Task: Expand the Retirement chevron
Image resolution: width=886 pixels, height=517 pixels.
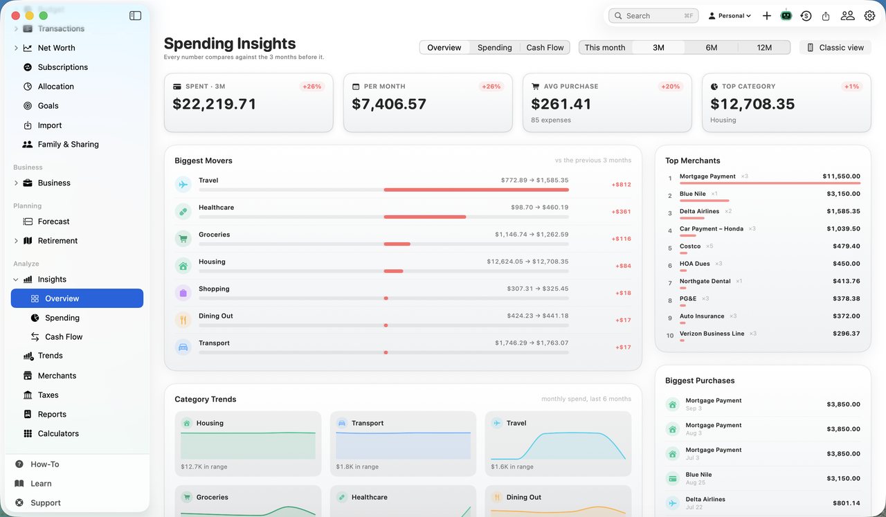Action: 16,241
